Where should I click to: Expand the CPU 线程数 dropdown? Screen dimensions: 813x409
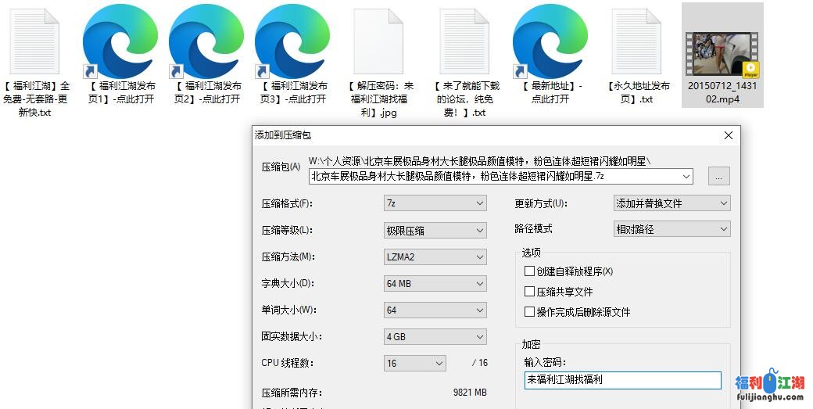point(415,364)
